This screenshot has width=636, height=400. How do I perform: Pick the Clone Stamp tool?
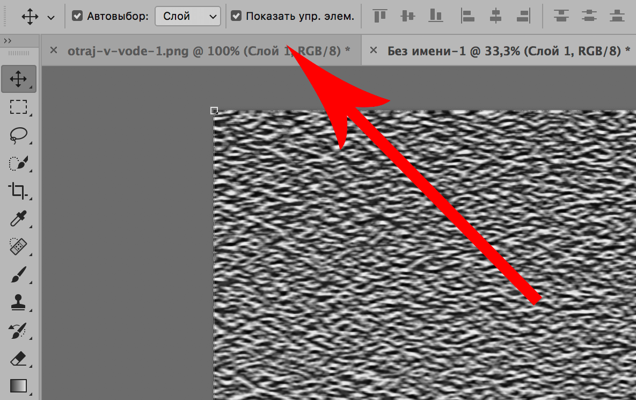[19, 303]
